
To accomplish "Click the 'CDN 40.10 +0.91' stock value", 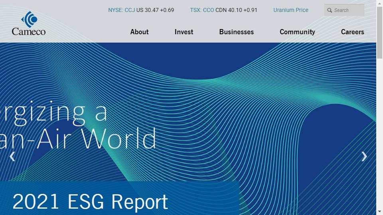I will click(x=236, y=10).
